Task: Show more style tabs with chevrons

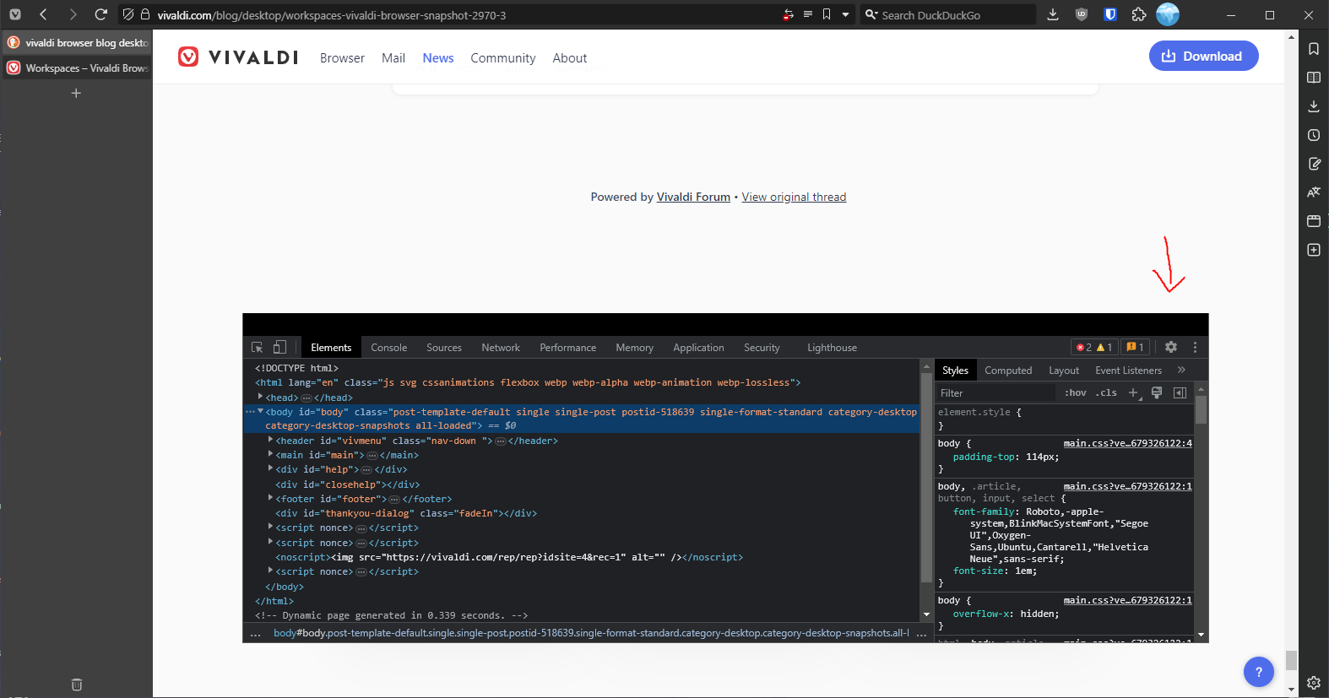Action: [x=1181, y=370]
